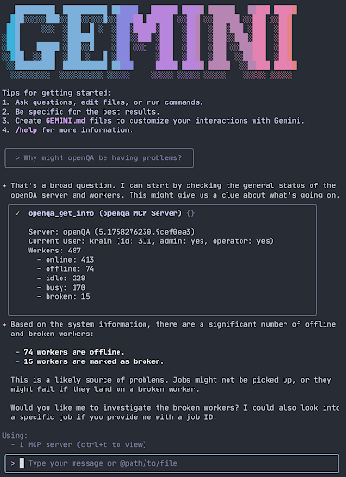This screenshot has width=346, height=477.
Task: Click the prompt arrow in the input box
Action: coord(13,463)
